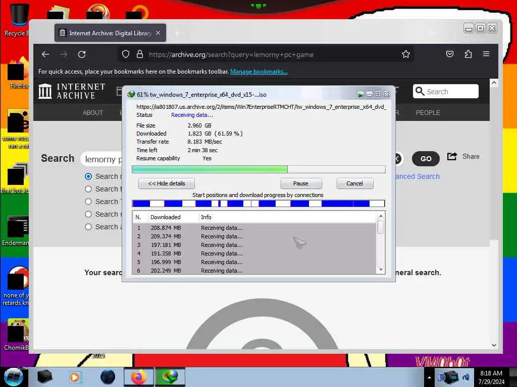Image resolution: width=517 pixels, height=387 pixels.
Task: Switch to Internet Download Manager in taskbar
Action: point(170,377)
